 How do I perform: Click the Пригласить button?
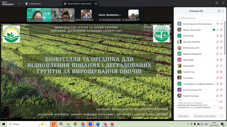[183, 116]
